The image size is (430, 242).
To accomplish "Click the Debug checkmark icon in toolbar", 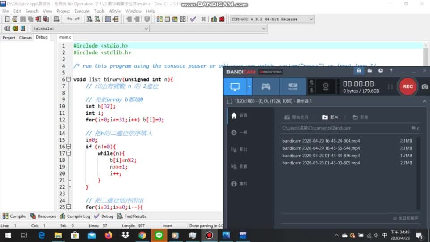I will [193, 19].
